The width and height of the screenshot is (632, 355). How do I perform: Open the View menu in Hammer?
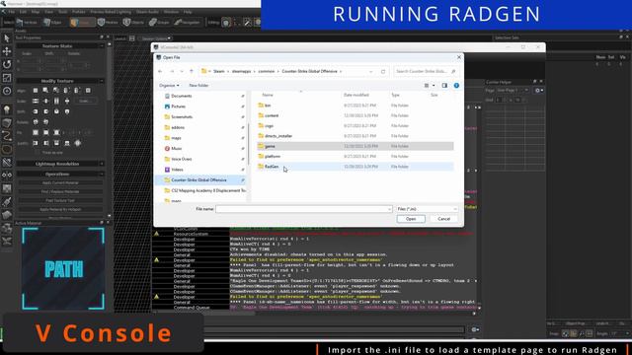(48, 12)
